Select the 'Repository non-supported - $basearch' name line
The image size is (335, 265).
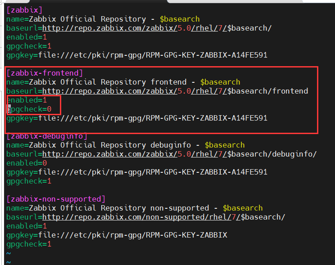(x=134, y=208)
